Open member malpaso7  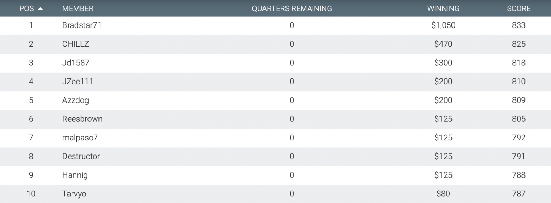click(x=80, y=138)
